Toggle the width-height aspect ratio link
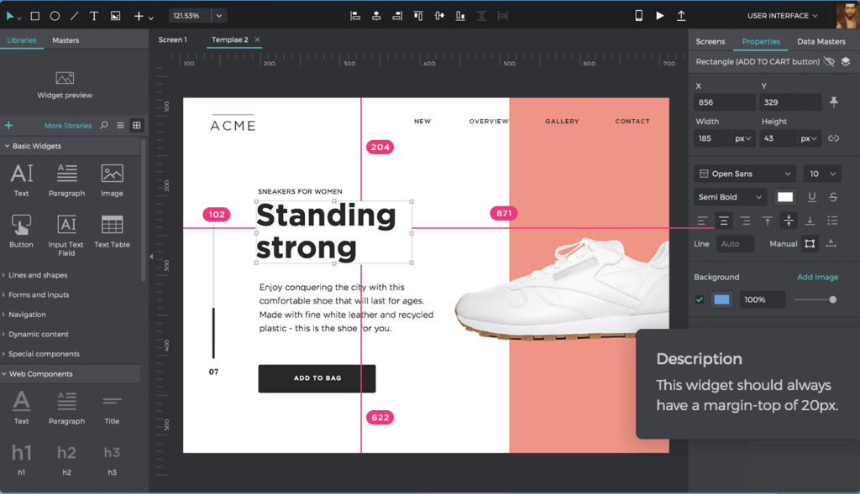 point(833,138)
